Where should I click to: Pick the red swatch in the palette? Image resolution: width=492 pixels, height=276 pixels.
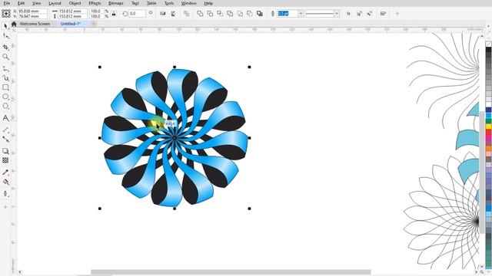[x=489, y=133]
